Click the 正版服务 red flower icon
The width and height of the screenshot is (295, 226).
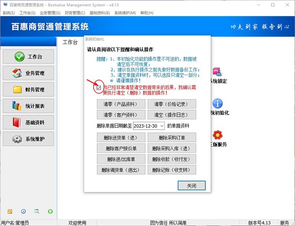pyautogui.click(x=218, y=135)
